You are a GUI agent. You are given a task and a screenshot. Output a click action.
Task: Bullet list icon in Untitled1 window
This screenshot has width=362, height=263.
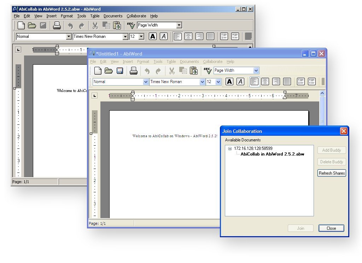[312, 82]
